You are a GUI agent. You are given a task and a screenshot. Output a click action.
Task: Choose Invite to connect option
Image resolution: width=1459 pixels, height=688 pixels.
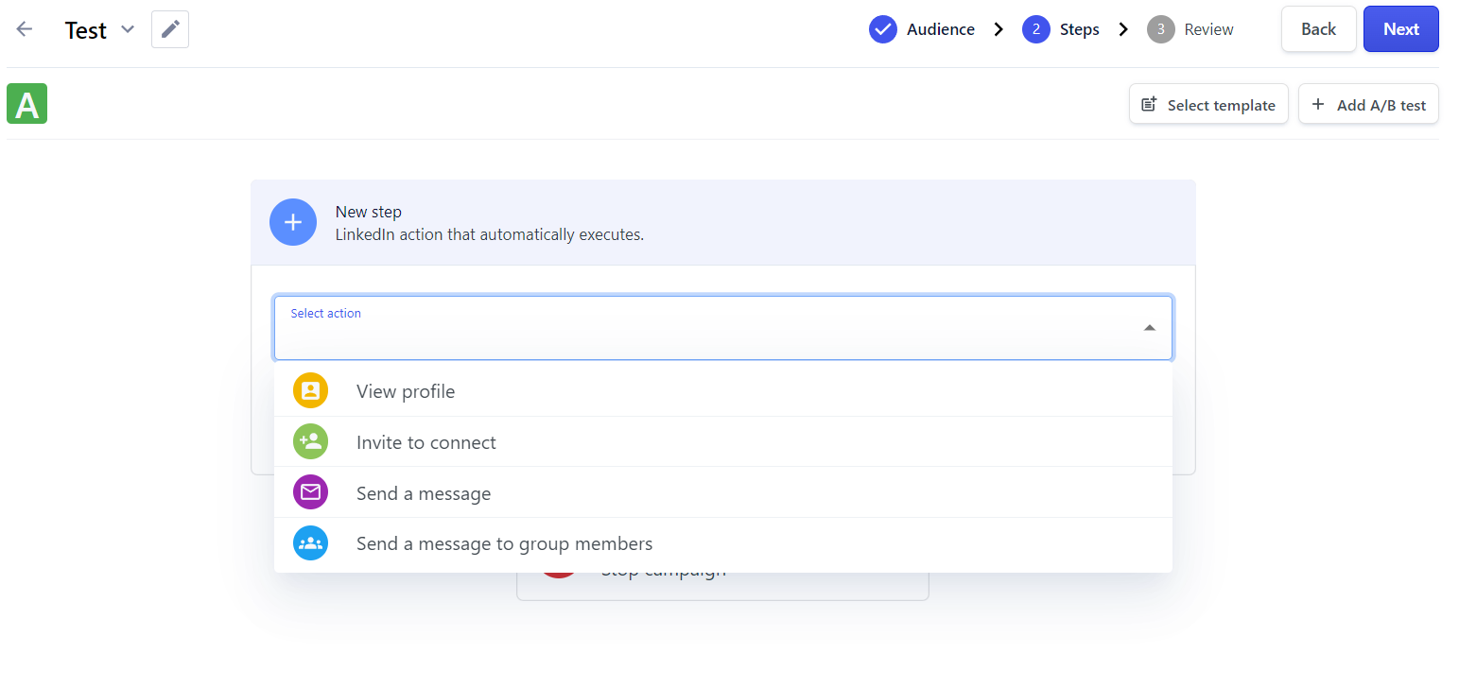coord(426,442)
